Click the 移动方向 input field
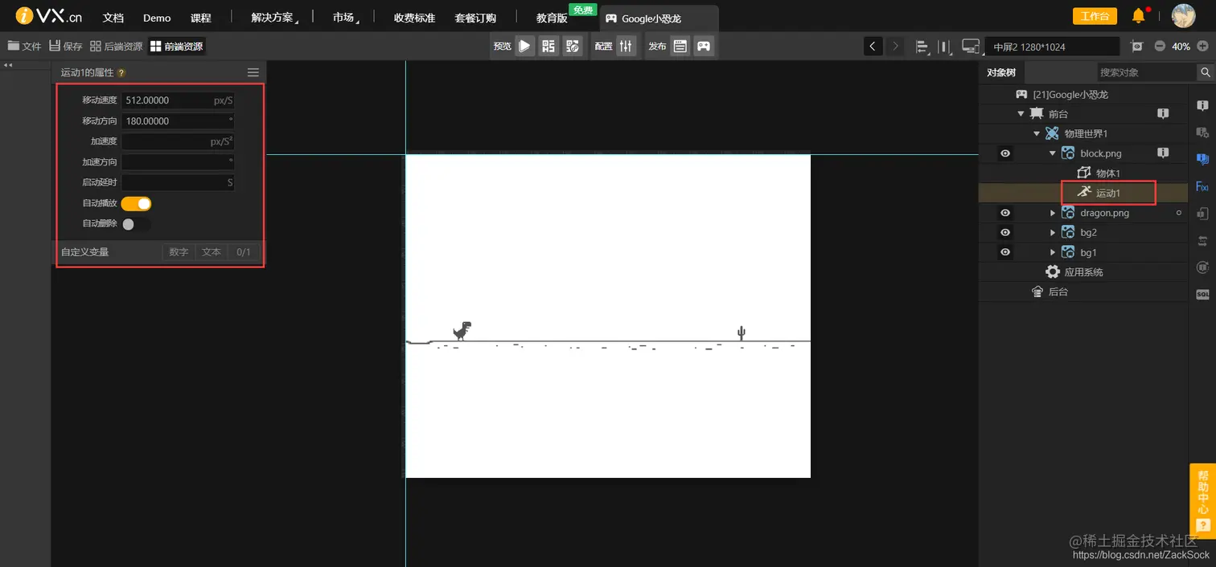 178,121
